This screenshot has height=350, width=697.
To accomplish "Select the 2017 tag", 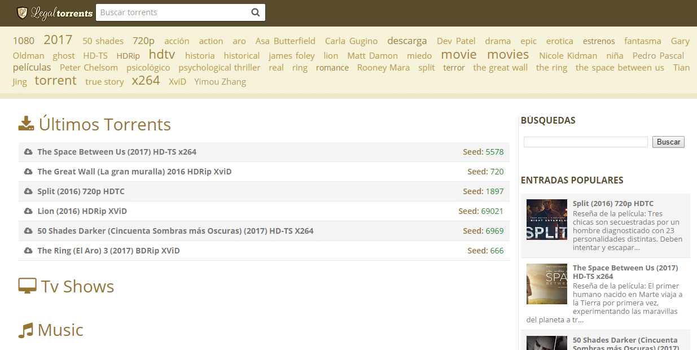I will (58, 40).
